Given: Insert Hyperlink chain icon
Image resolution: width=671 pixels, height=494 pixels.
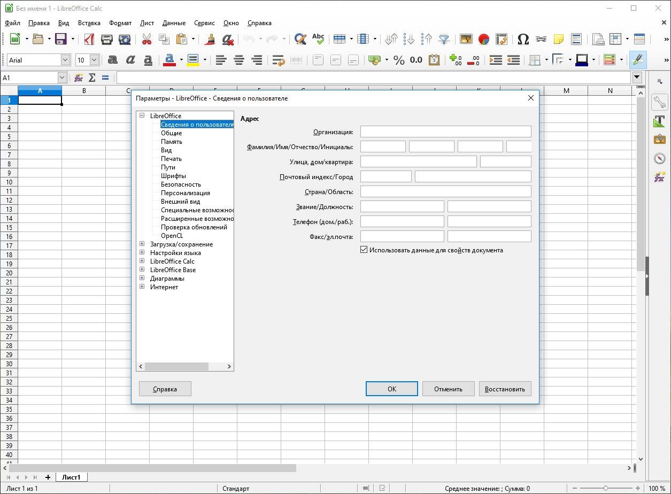Looking at the screenshot, I should (x=541, y=39).
